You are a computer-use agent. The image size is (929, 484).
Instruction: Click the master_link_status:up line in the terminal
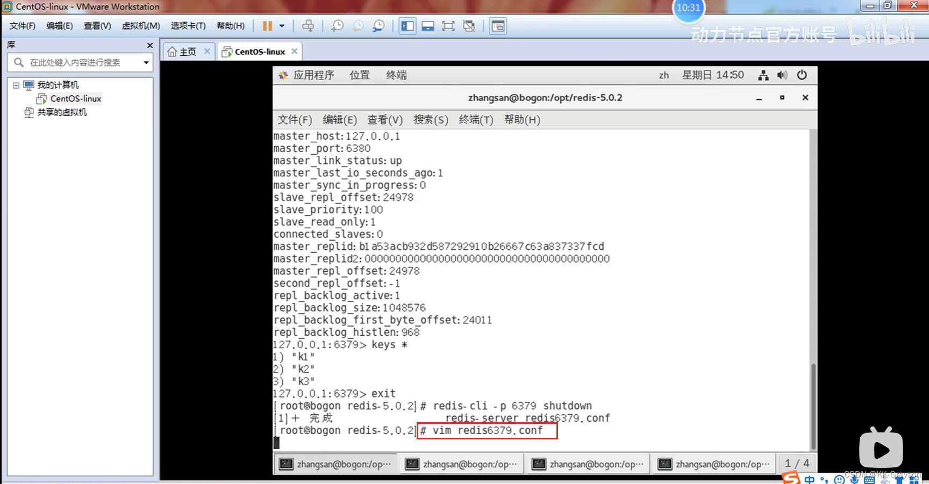point(337,161)
